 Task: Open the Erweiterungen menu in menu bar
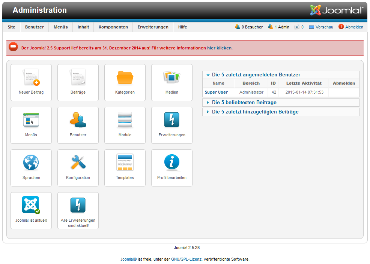[x=153, y=27]
